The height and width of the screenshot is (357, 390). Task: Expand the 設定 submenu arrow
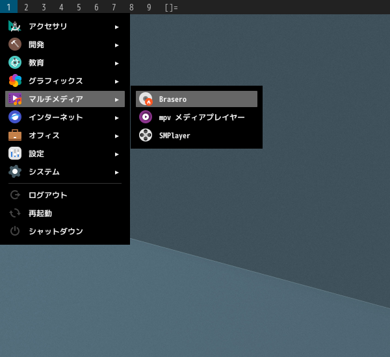pos(116,154)
